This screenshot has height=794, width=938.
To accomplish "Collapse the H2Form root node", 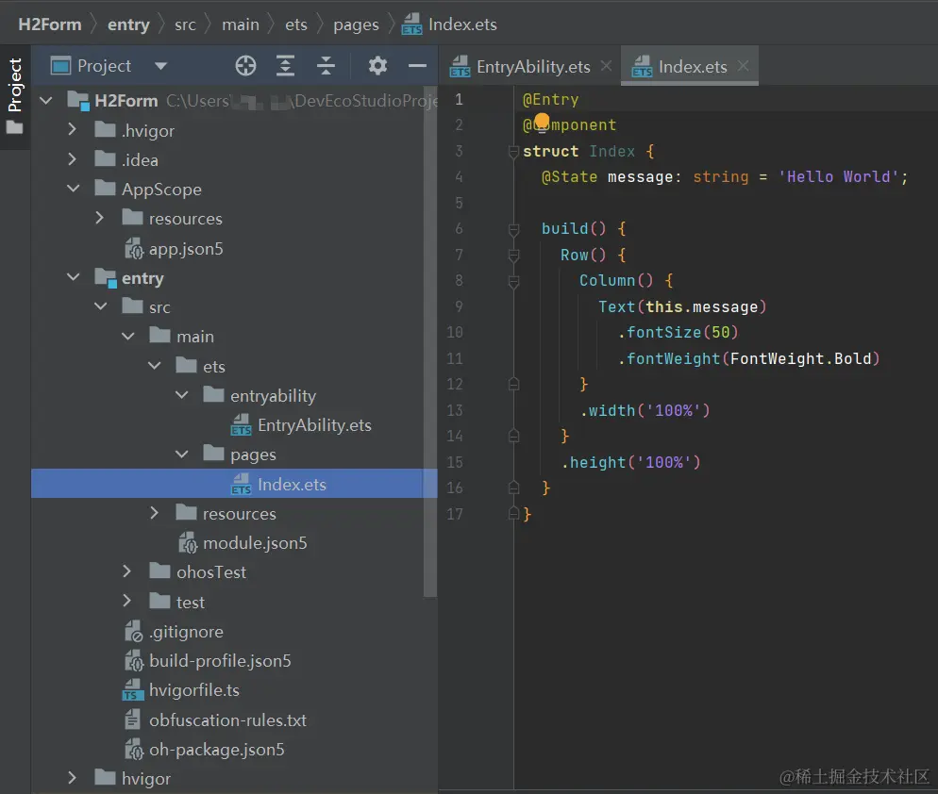I will (46, 100).
